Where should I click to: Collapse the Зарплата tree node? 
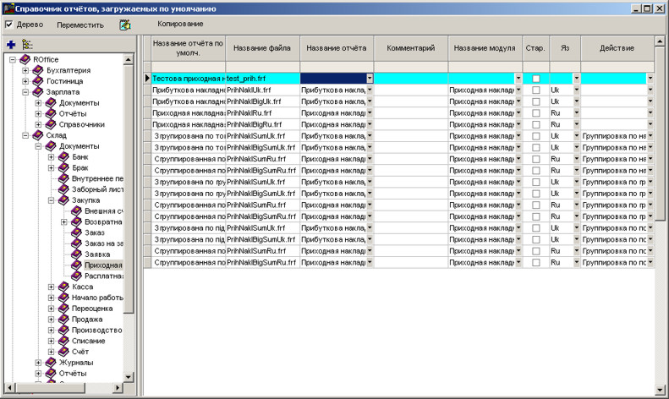coord(25,92)
